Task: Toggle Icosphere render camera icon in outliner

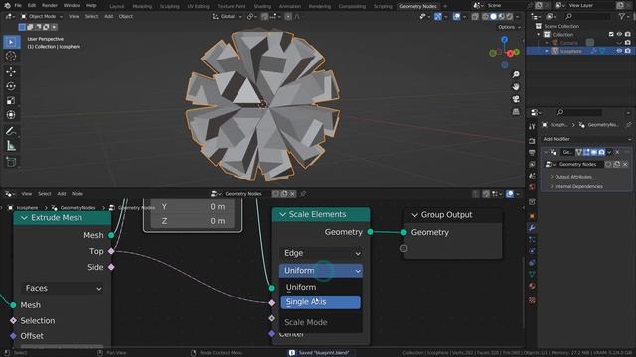Action: 627,51
